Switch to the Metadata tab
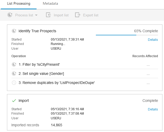The image size is (164, 132). pyautogui.click(x=51, y=4)
